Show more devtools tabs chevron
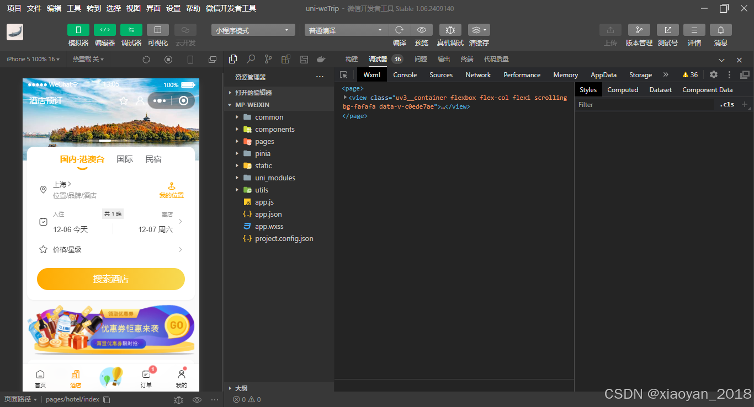754x407 pixels. pyautogui.click(x=666, y=74)
